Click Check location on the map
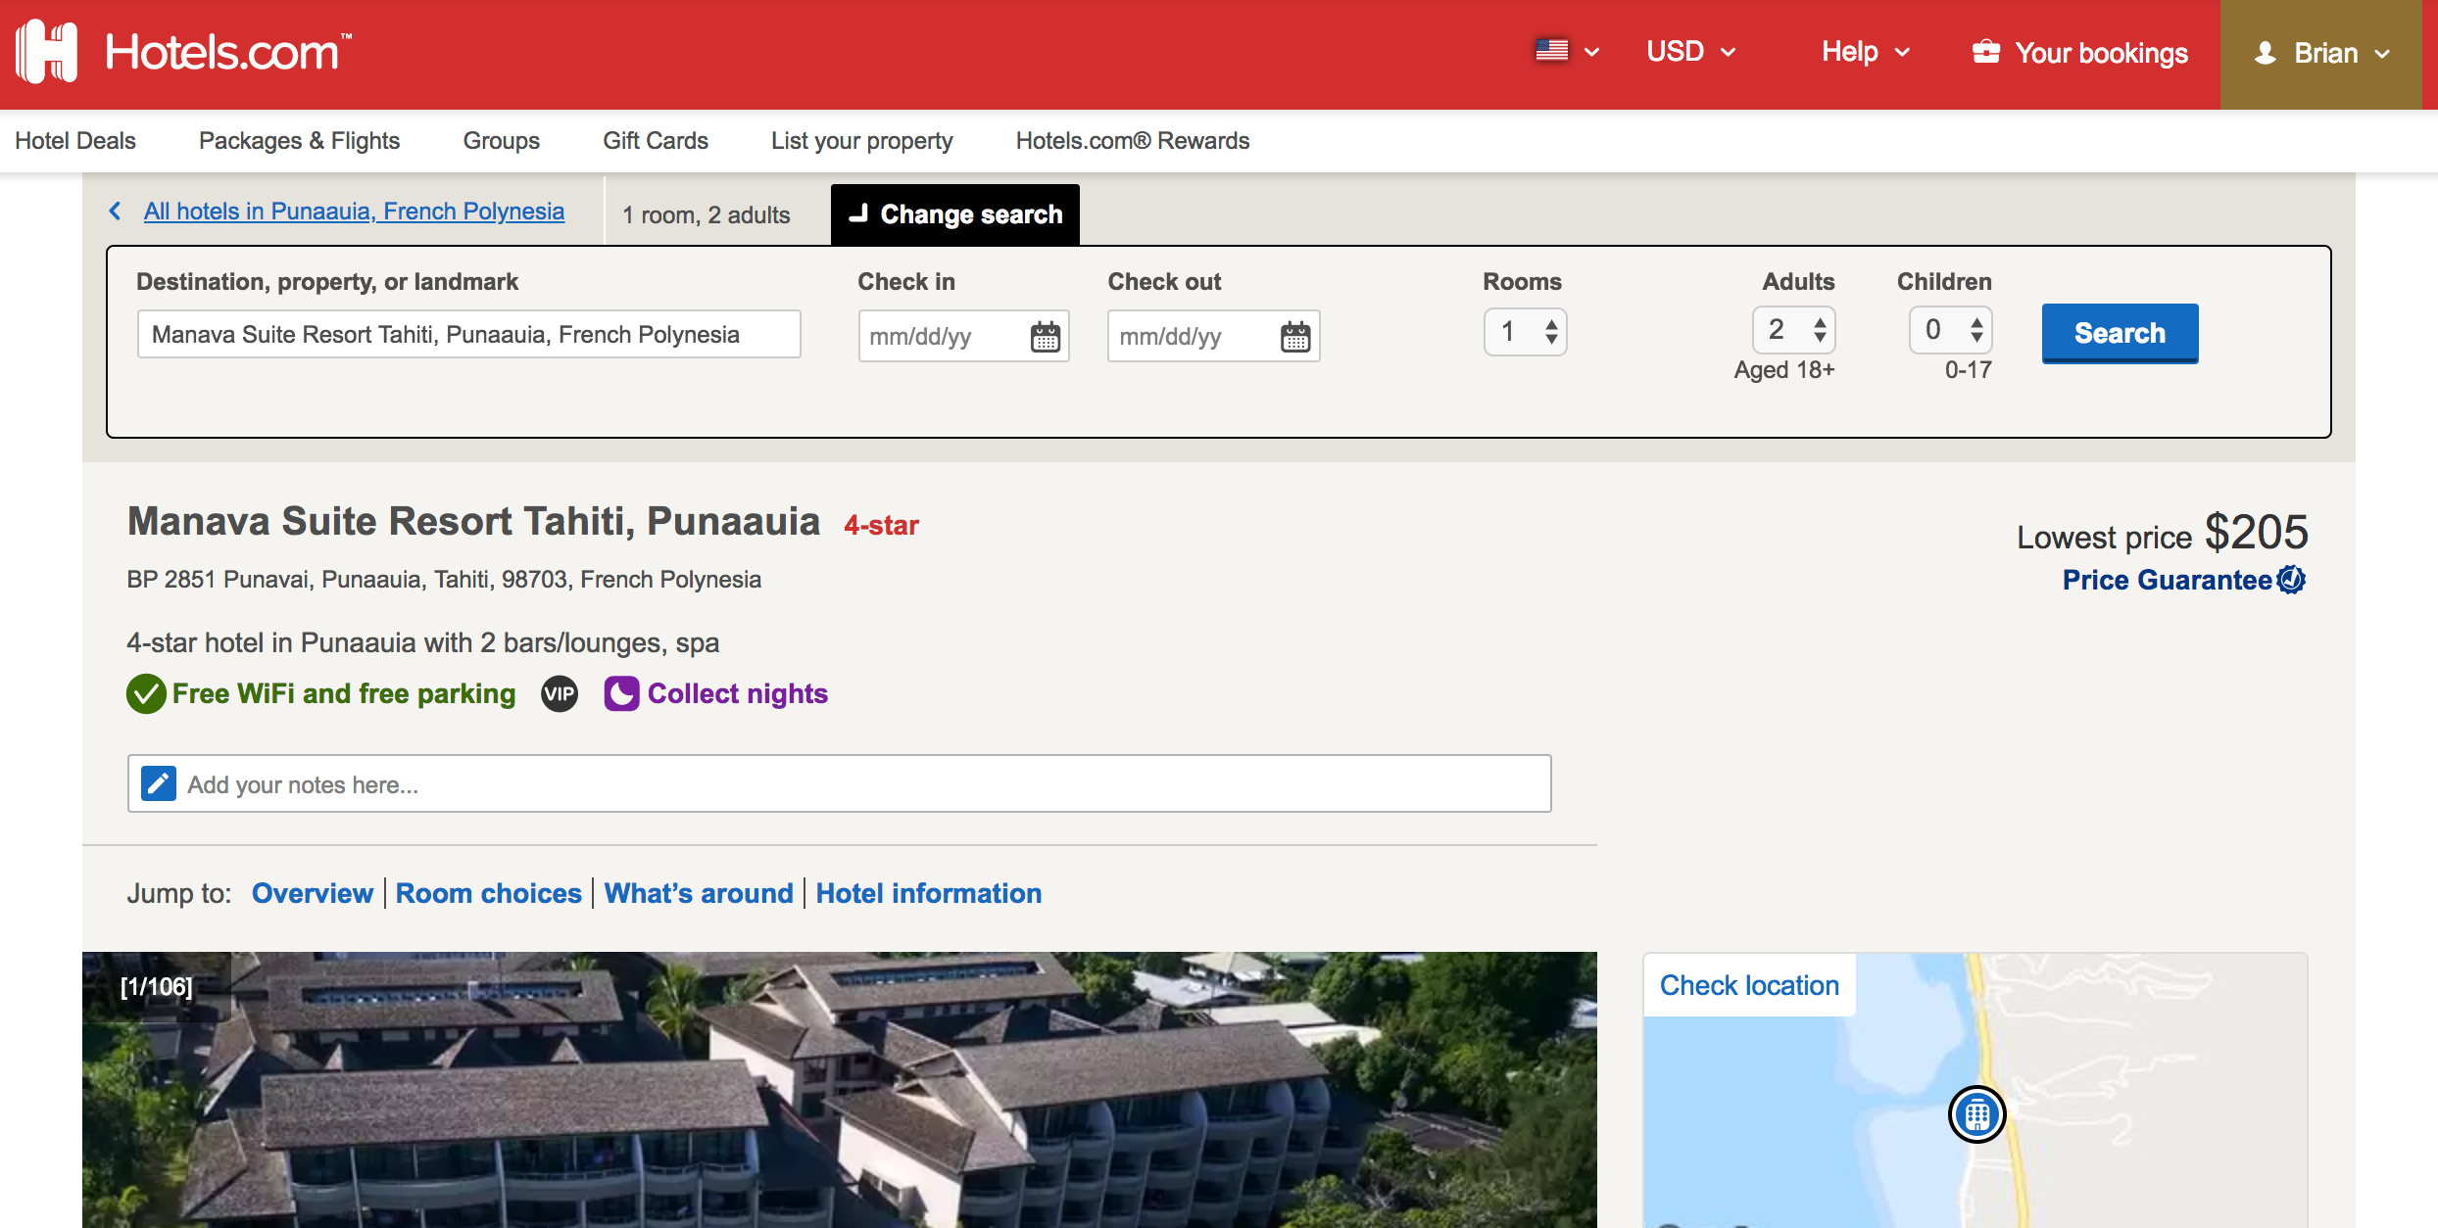2438x1228 pixels. coord(1749,985)
